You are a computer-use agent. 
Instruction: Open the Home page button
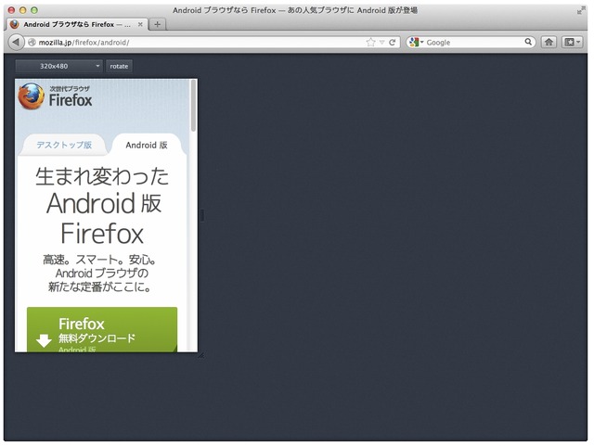pyautogui.click(x=549, y=42)
